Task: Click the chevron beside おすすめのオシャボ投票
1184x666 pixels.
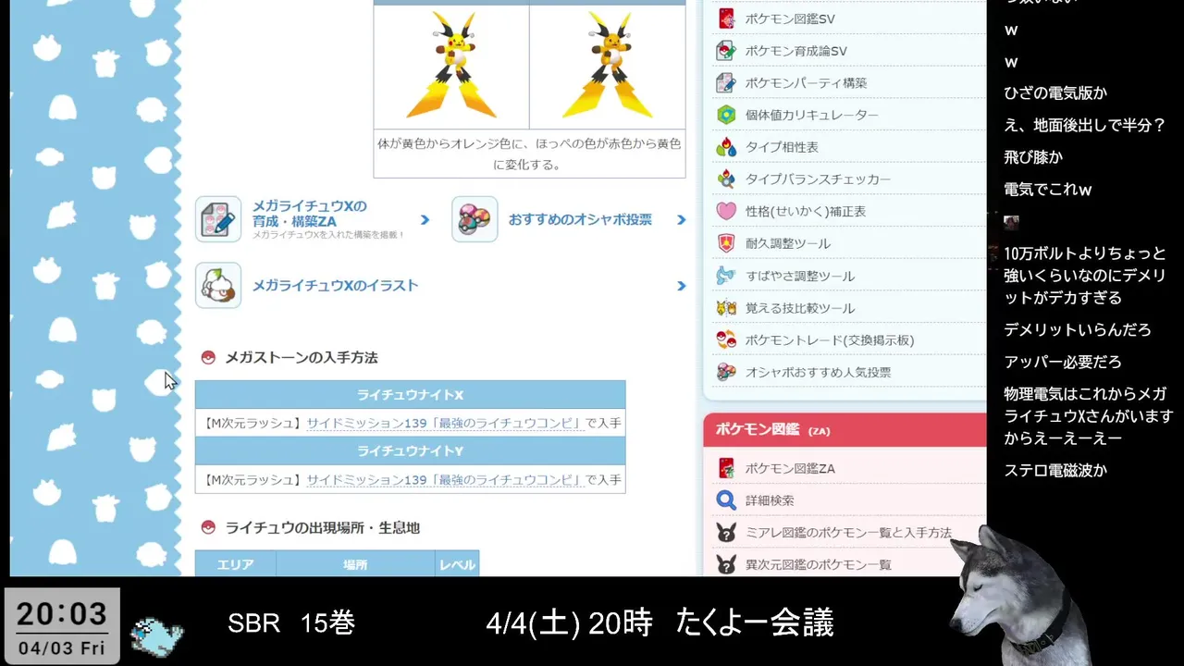Action: point(682,220)
